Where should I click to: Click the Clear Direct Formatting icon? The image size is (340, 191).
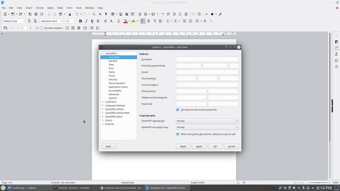point(118,21)
